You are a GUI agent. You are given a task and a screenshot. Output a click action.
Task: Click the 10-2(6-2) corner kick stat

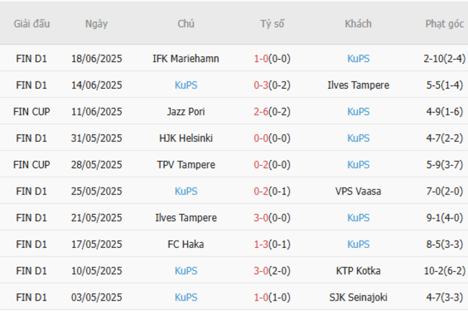point(444,270)
